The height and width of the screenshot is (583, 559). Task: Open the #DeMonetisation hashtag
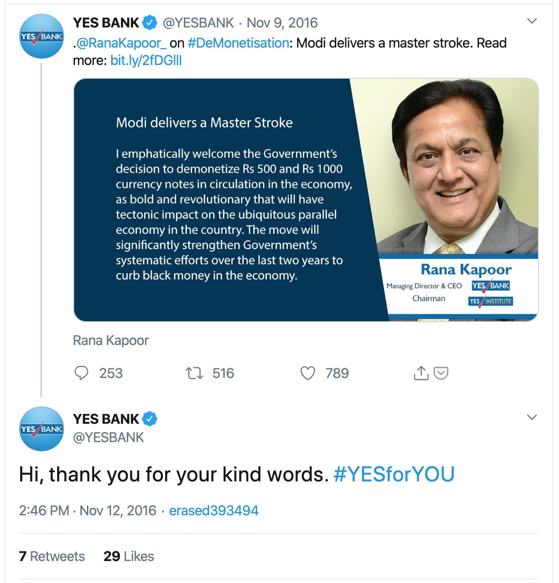pos(238,43)
